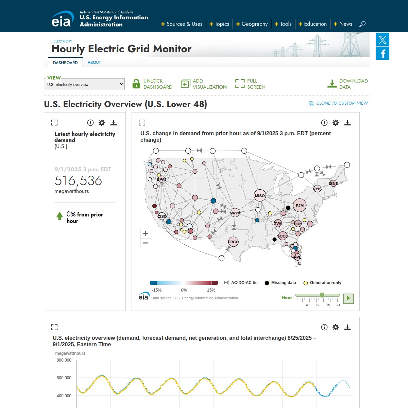Image resolution: width=408 pixels, height=420 pixels.
Task: Switch to the Dashboard tab
Action: [65, 63]
